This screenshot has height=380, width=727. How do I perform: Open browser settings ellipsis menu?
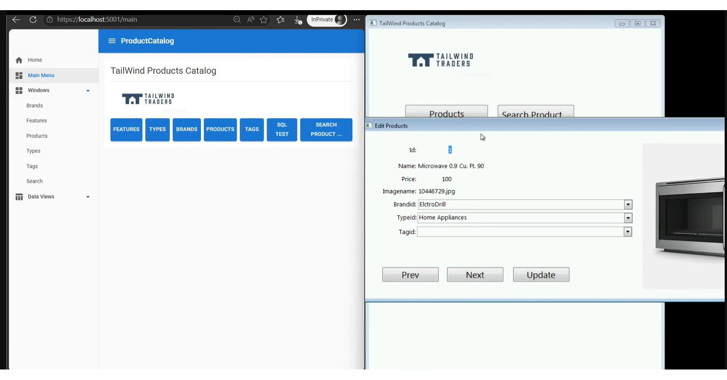[356, 19]
